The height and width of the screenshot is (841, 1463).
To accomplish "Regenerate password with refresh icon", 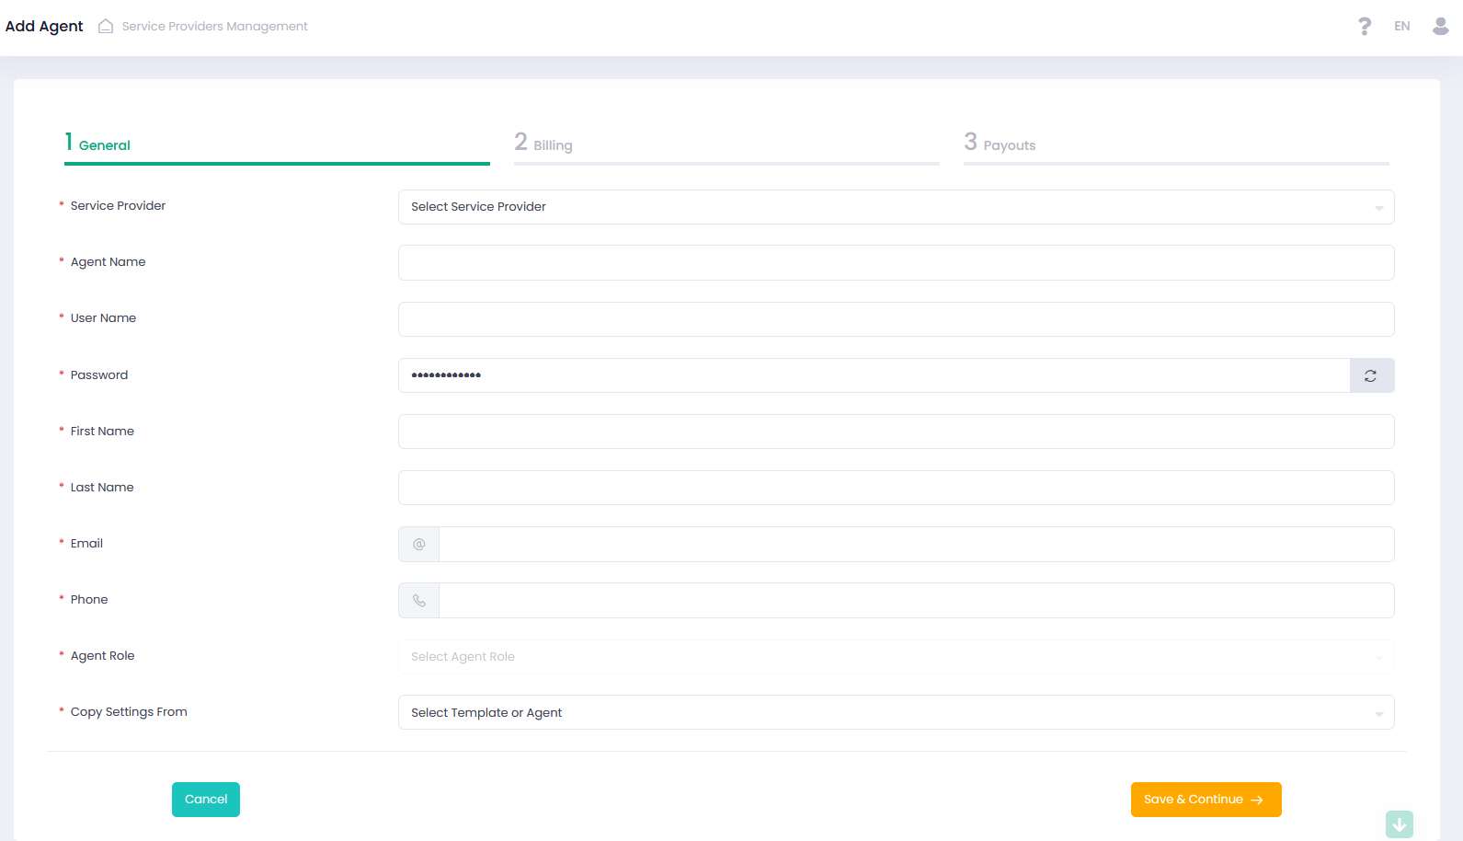I will point(1371,375).
